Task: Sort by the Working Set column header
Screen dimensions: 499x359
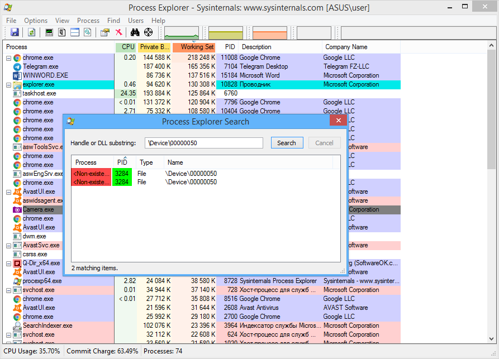Action: [194, 47]
